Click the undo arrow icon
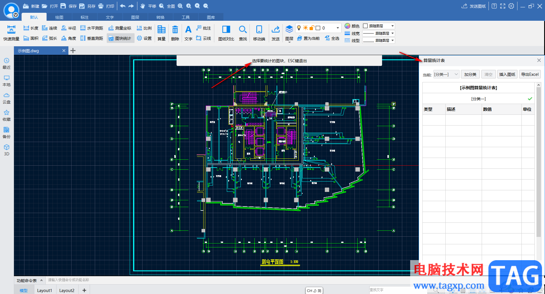 point(123,6)
